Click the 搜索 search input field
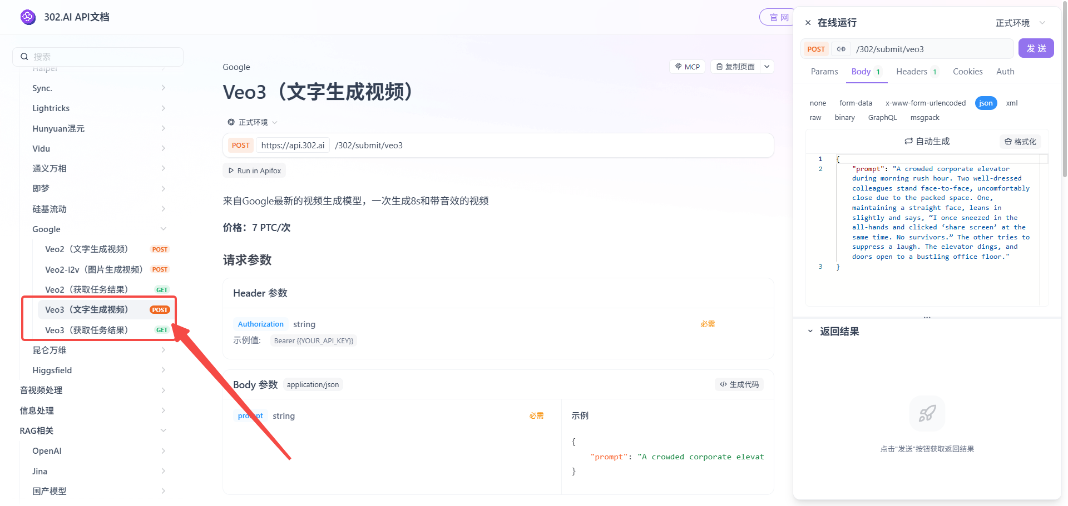Image resolution: width=1068 pixels, height=506 pixels. click(98, 57)
